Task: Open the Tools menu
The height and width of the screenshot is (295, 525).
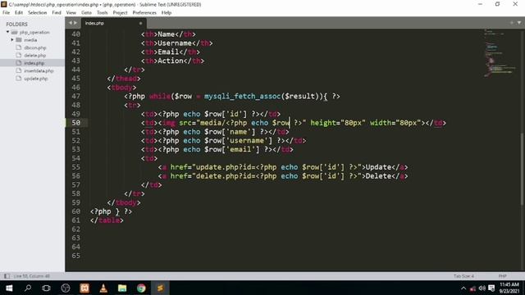Action: point(102,13)
